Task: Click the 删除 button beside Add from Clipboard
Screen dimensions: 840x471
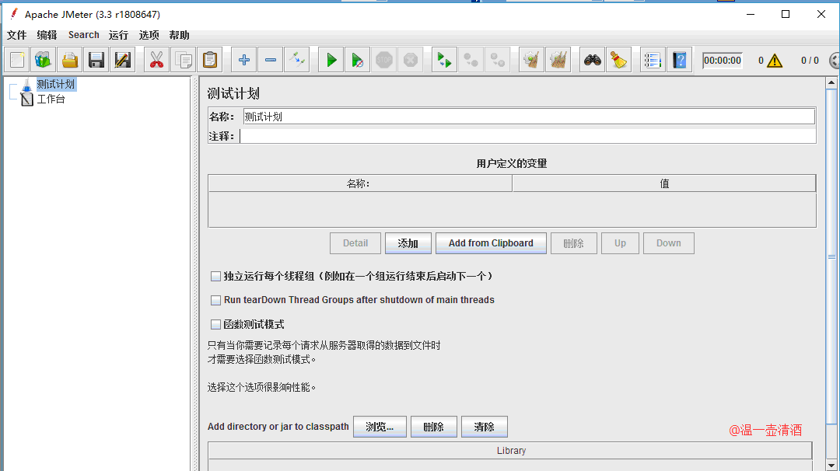Action: (x=574, y=243)
